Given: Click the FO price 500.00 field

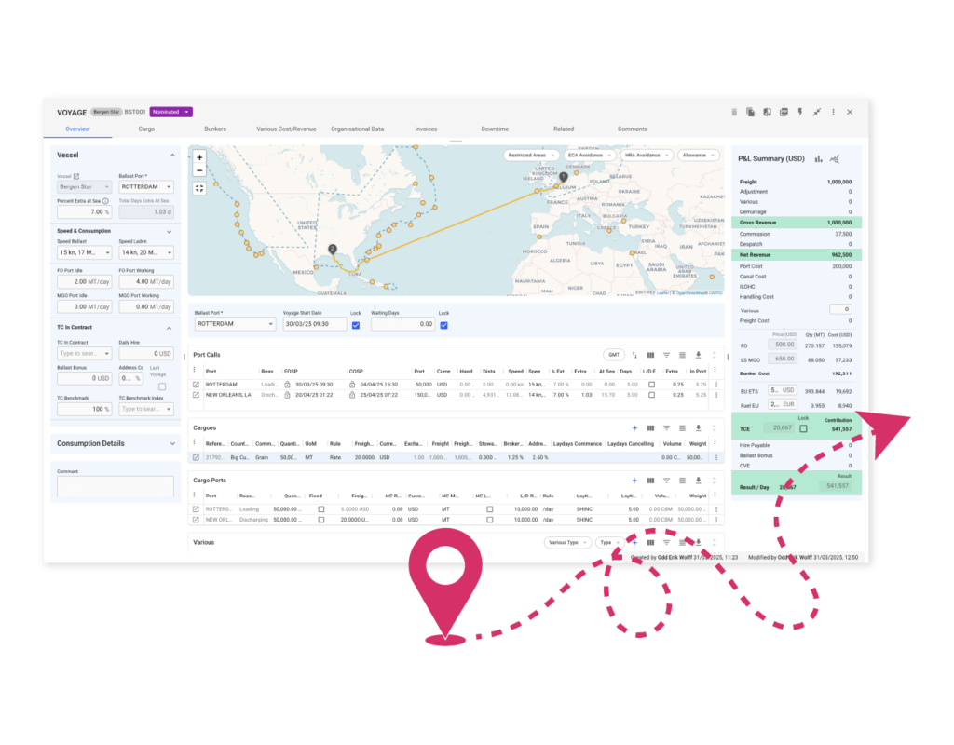Looking at the screenshot, I should [x=783, y=345].
